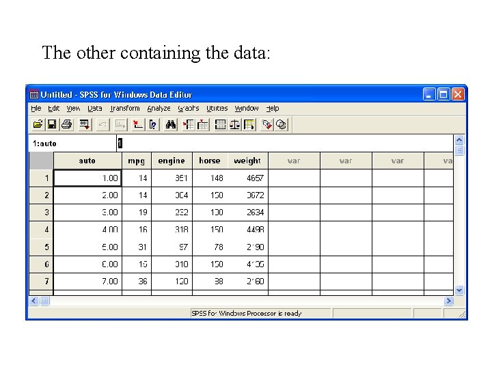Screen dimensions: 492x369
Task: Open the File menu
Action: (x=36, y=108)
